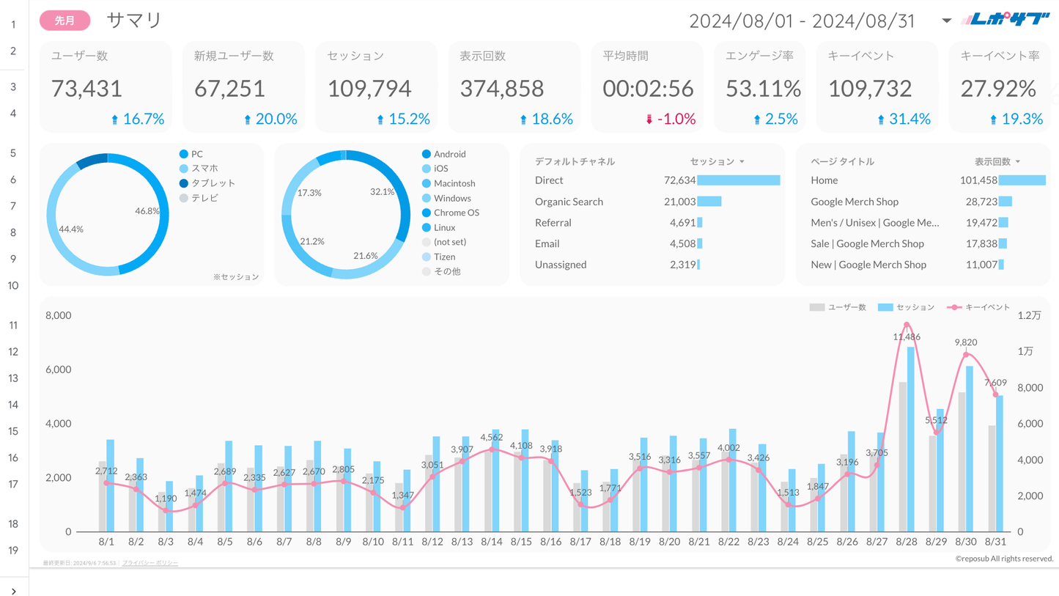Click the red down arrow under 平均時間
1059x596 pixels.
[x=649, y=119]
